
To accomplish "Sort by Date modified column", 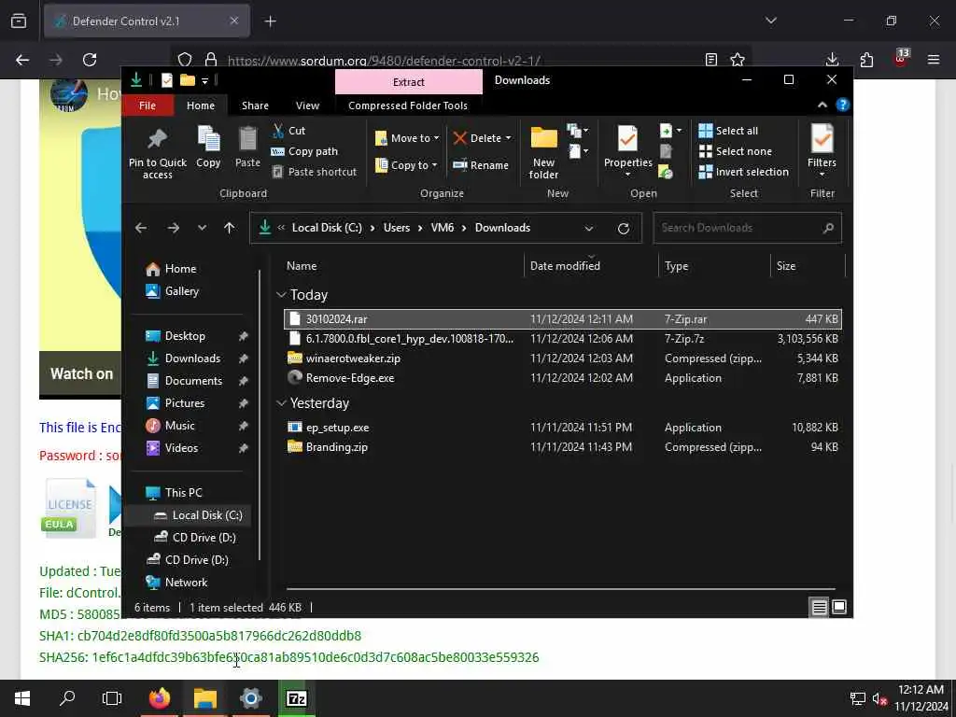I will [565, 266].
